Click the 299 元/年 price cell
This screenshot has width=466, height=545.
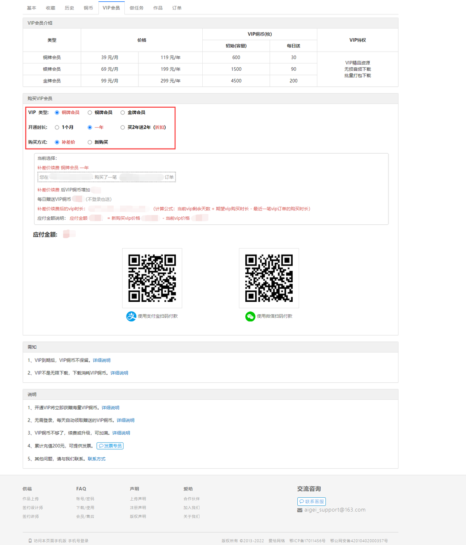pyautogui.click(x=170, y=81)
